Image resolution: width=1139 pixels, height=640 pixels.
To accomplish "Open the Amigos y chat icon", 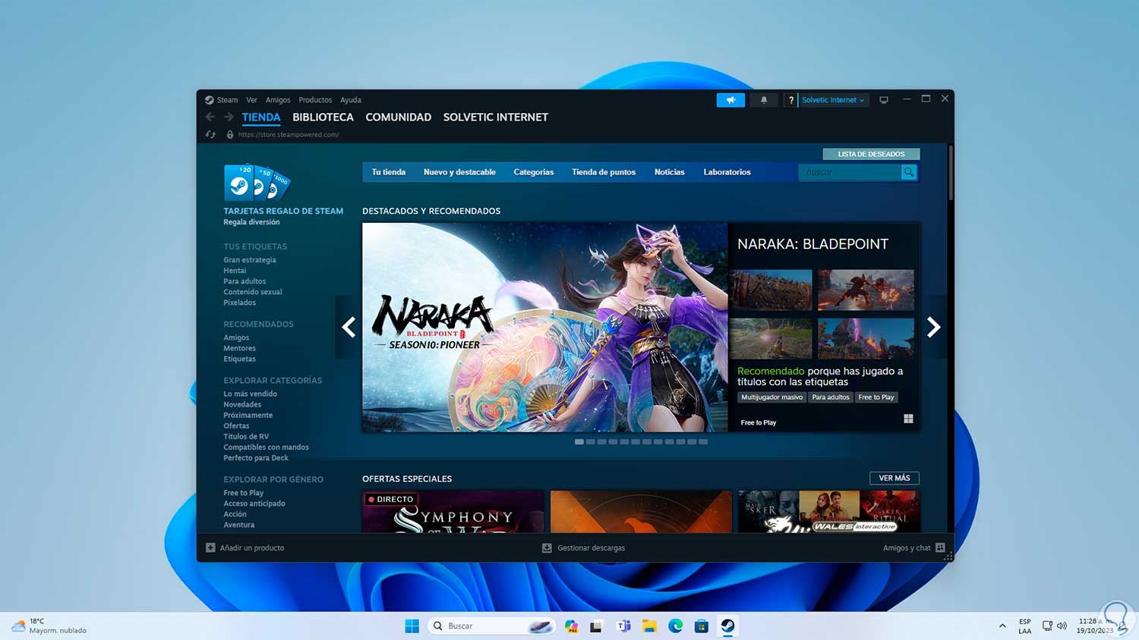I will [x=940, y=547].
